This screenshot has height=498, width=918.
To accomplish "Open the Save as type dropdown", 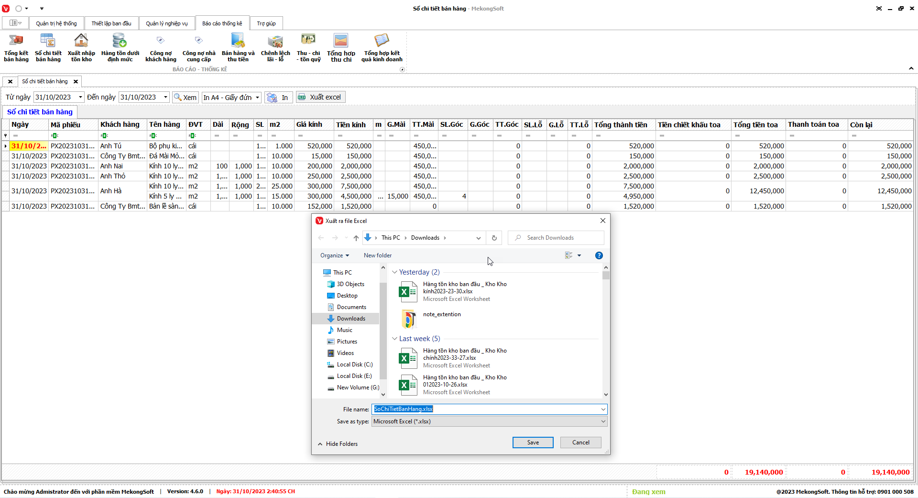I will coord(603,421).
